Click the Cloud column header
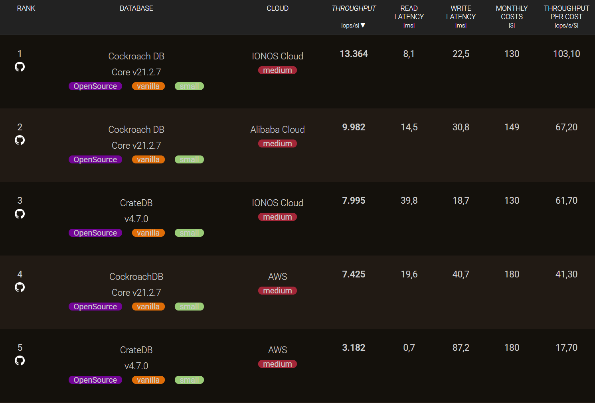 (x=277, y=8)
